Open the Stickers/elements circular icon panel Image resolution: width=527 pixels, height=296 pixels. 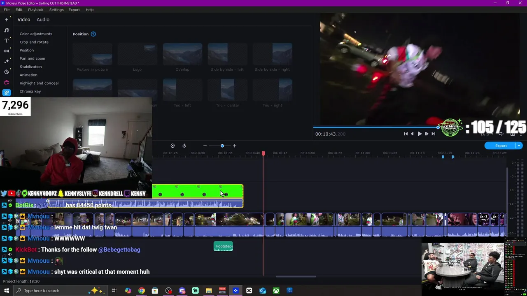pyautogui.click(x=7, y=72)
